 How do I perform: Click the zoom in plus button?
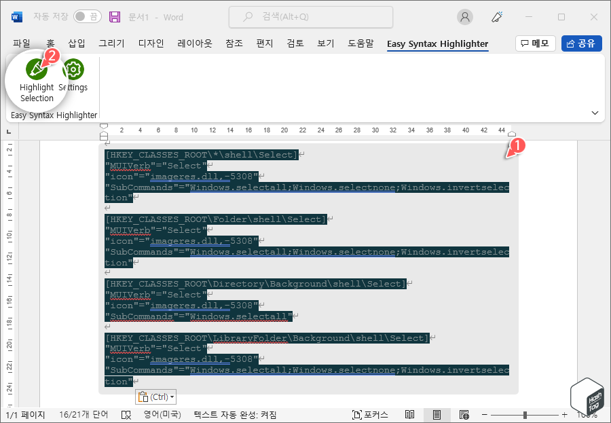(565, 414)
